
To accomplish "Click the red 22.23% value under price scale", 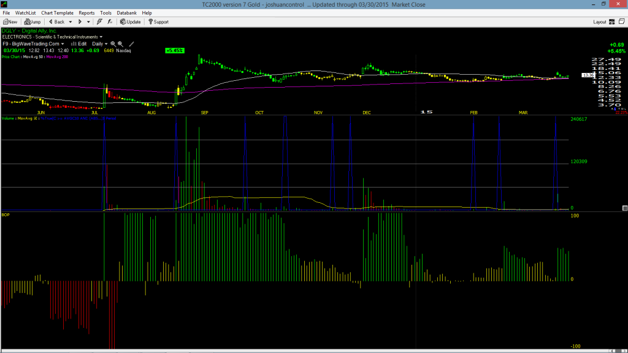I will (x=621, y=113).
